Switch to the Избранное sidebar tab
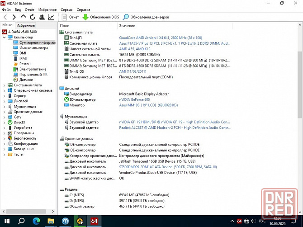 tap(25, 25)
